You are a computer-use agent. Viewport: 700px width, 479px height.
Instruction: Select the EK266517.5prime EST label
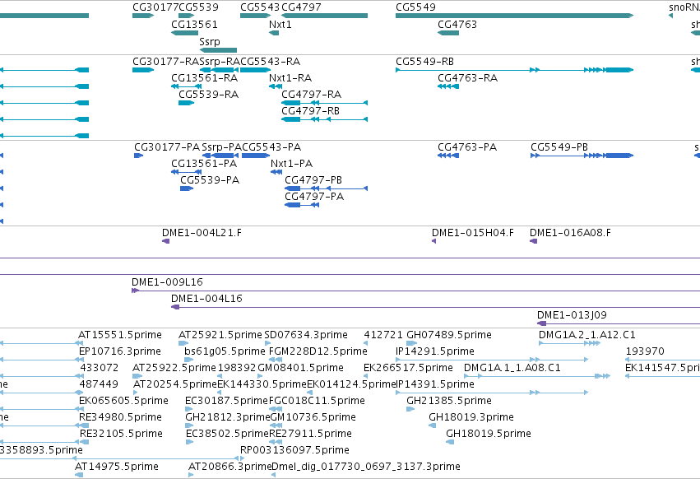click(x=408, y=368)
